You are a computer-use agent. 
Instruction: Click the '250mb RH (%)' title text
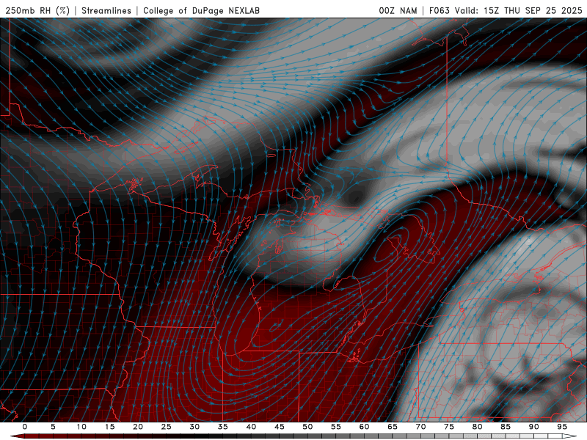click(x=37, y=11)
